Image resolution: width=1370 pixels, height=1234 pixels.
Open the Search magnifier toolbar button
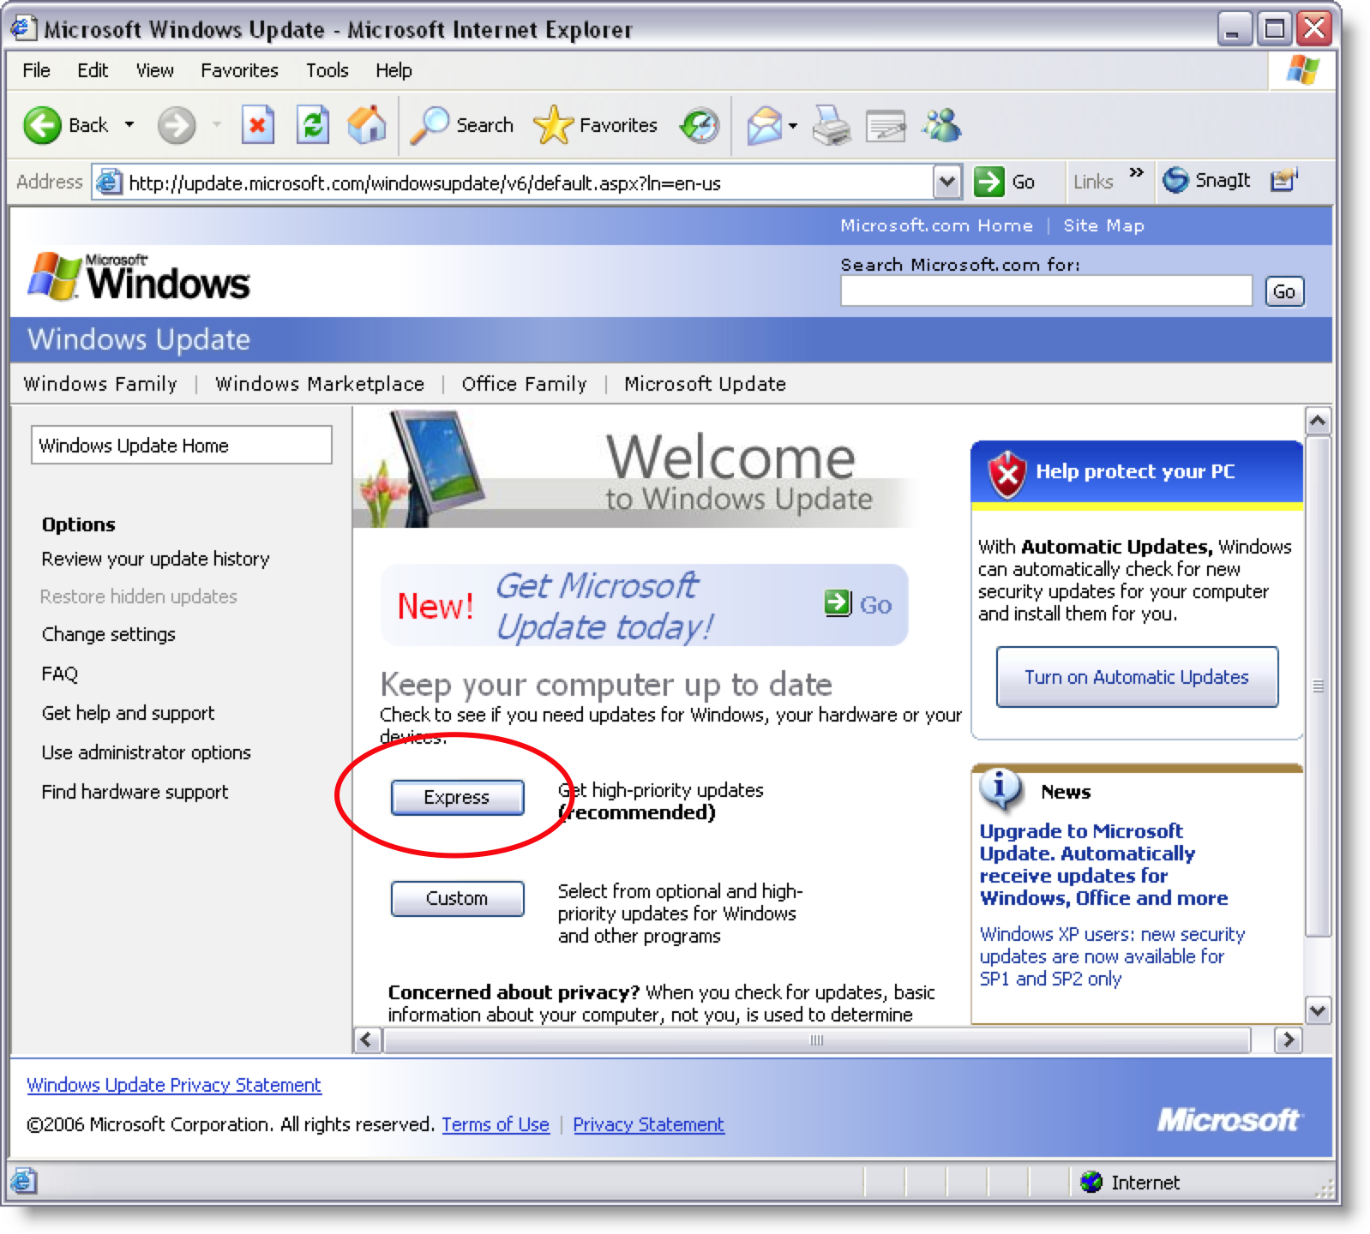(x=461, y=125)
